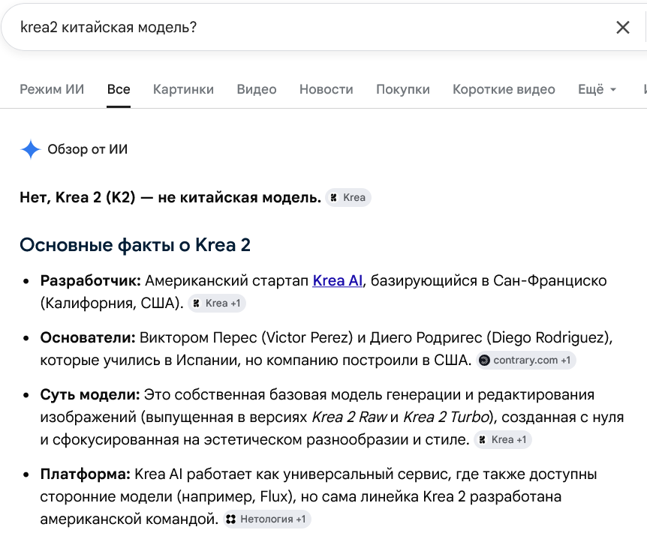The height and width of the screenshot is (542, 647).
Task: Expand the 'Ещё' dropdown menu
Action: [597, 89]
